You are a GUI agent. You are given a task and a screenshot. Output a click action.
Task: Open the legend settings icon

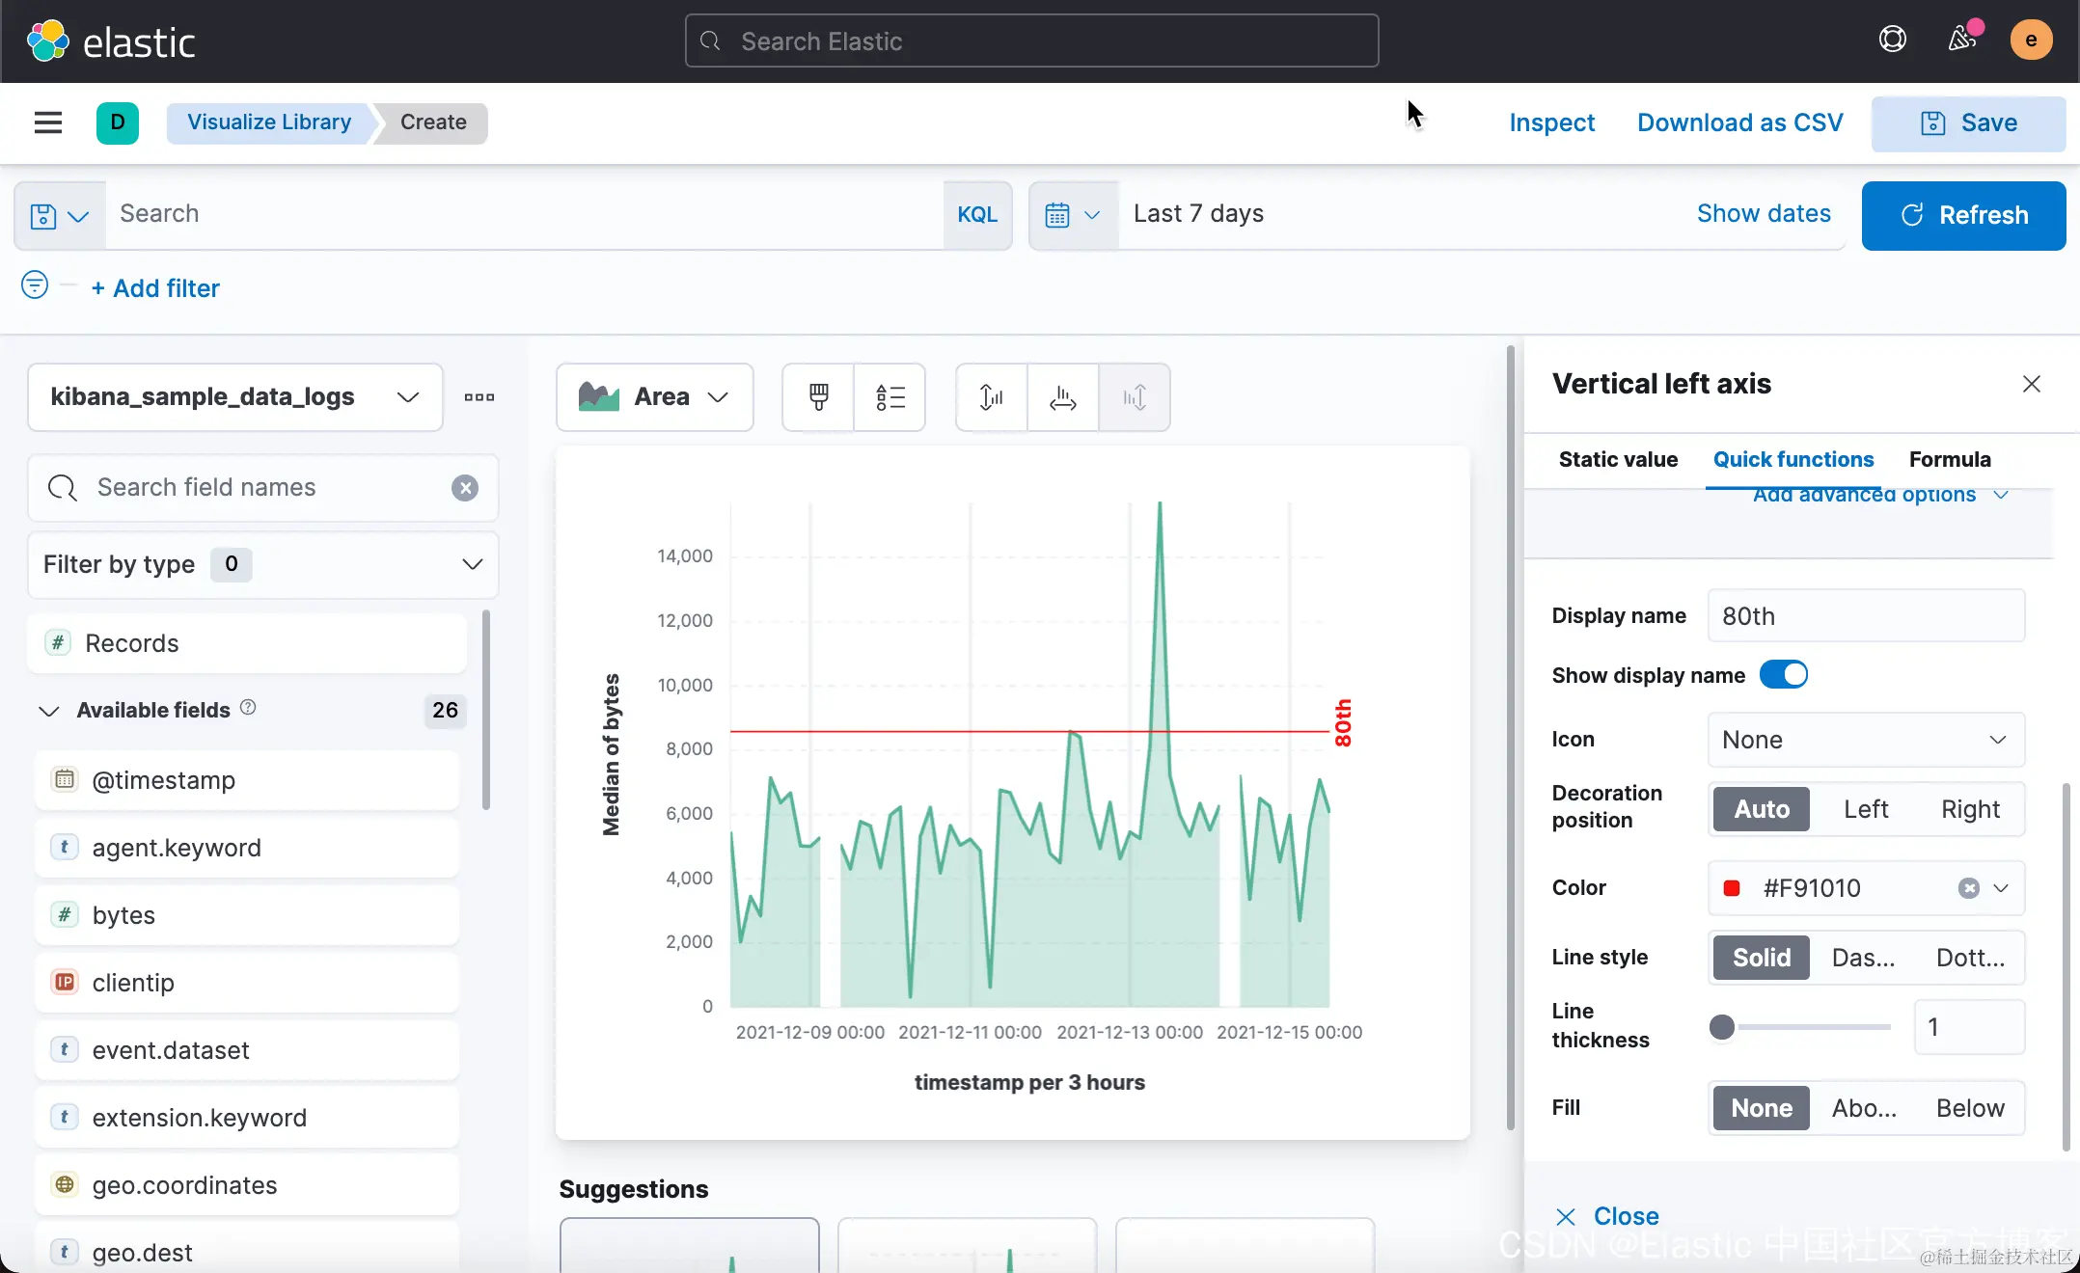pos(889,397)
